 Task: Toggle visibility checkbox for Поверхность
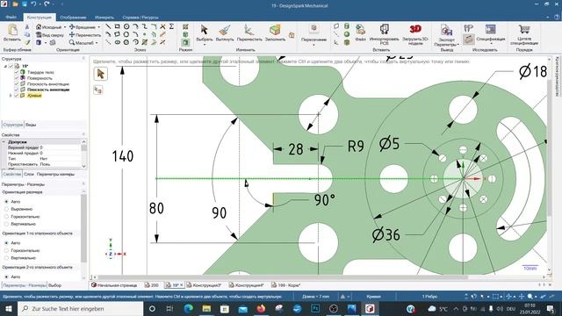coord(16,78)
